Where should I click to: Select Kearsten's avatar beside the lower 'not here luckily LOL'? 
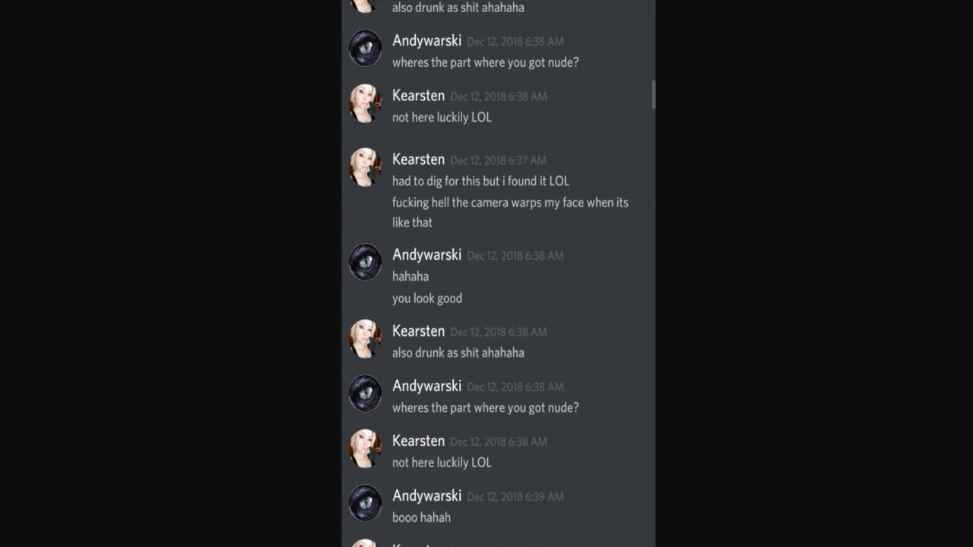click(365, 448)
